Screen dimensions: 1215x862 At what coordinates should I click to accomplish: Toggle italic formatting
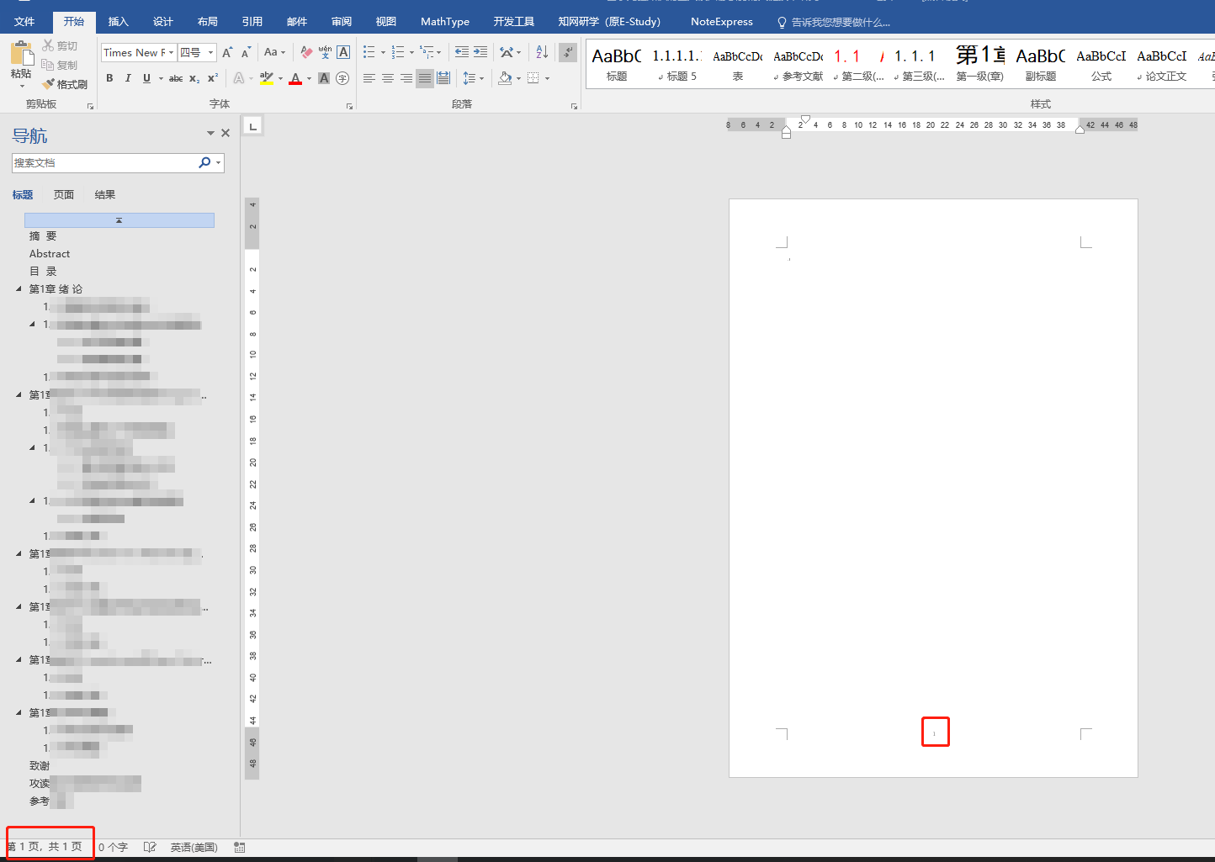(128, 78)
